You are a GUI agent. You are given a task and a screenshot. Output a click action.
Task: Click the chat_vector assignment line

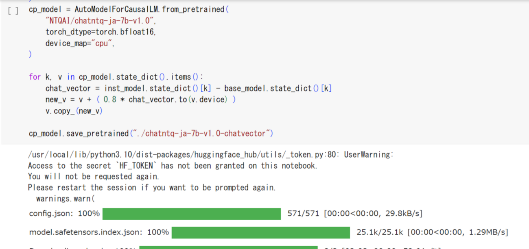tap(188, 88)
